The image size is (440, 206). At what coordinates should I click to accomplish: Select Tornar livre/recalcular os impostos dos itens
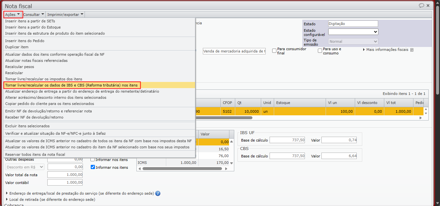point(99,79)
